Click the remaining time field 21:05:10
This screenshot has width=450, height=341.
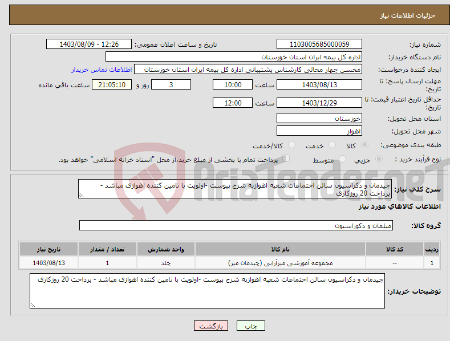112,84
